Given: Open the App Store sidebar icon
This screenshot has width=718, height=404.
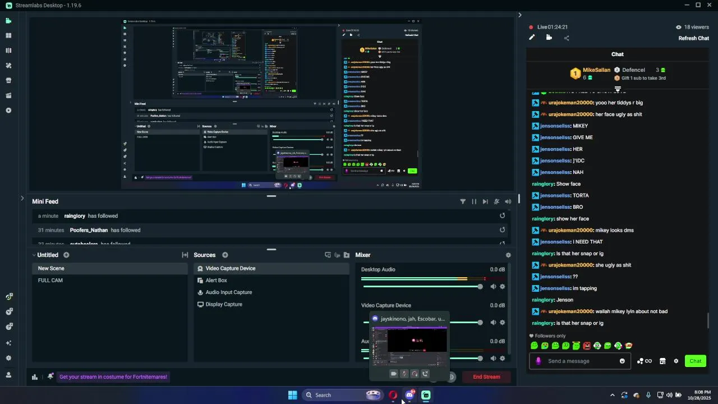Looking at the screenshot, I should click(8, 80).
